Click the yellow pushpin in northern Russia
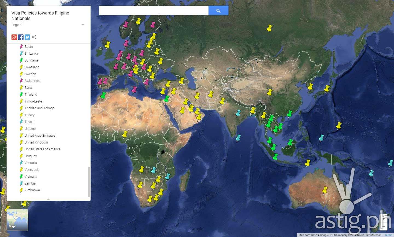Viewport: 394px width, 237px height. tap(269, 29)
